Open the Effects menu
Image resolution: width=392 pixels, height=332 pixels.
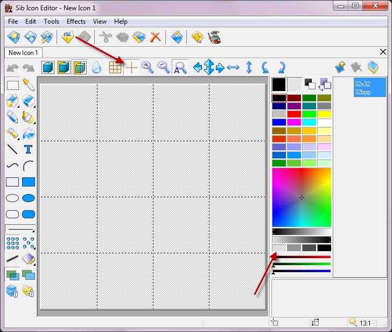(x=76, y=22)
